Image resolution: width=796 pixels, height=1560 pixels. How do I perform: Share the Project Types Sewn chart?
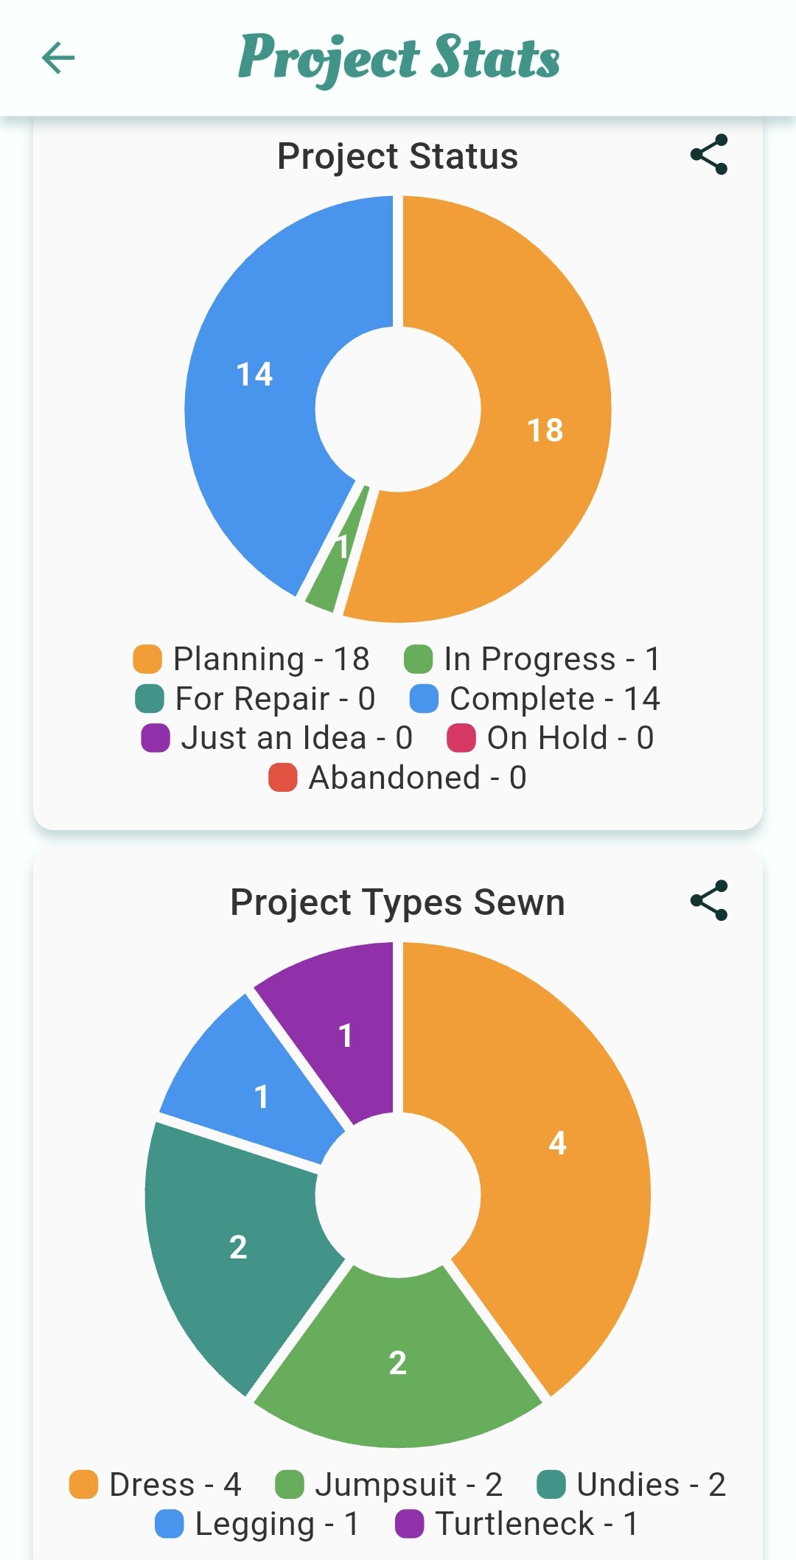709,900
